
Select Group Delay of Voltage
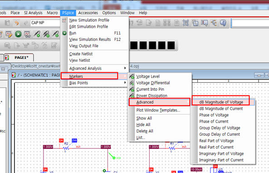point(220,128)
